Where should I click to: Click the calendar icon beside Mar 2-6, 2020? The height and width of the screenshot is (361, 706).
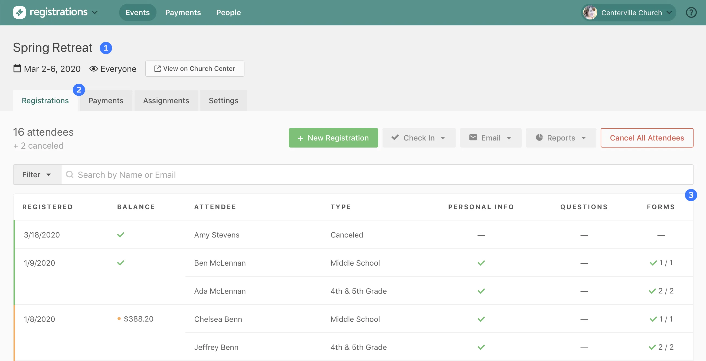17,68
